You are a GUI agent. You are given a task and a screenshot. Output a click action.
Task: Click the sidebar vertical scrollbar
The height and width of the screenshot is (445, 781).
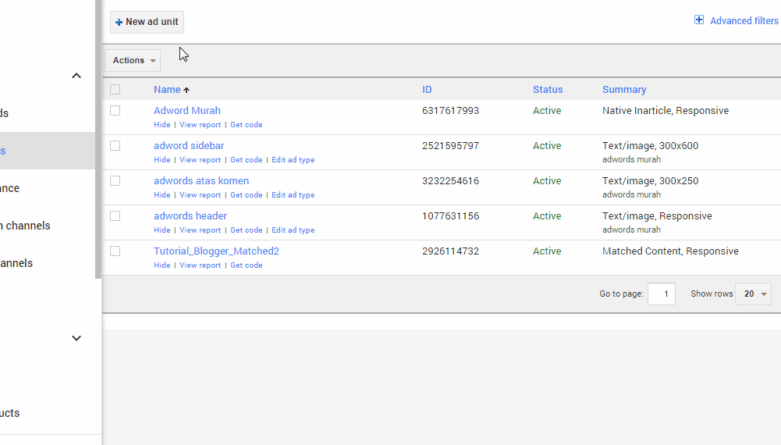[x=98, y=140]
